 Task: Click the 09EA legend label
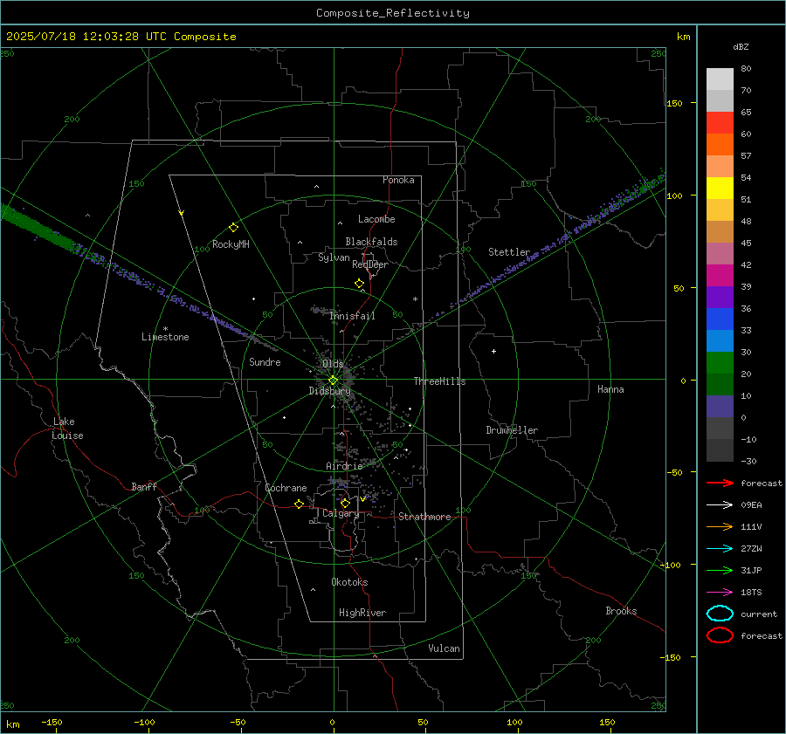click(751, 505)
